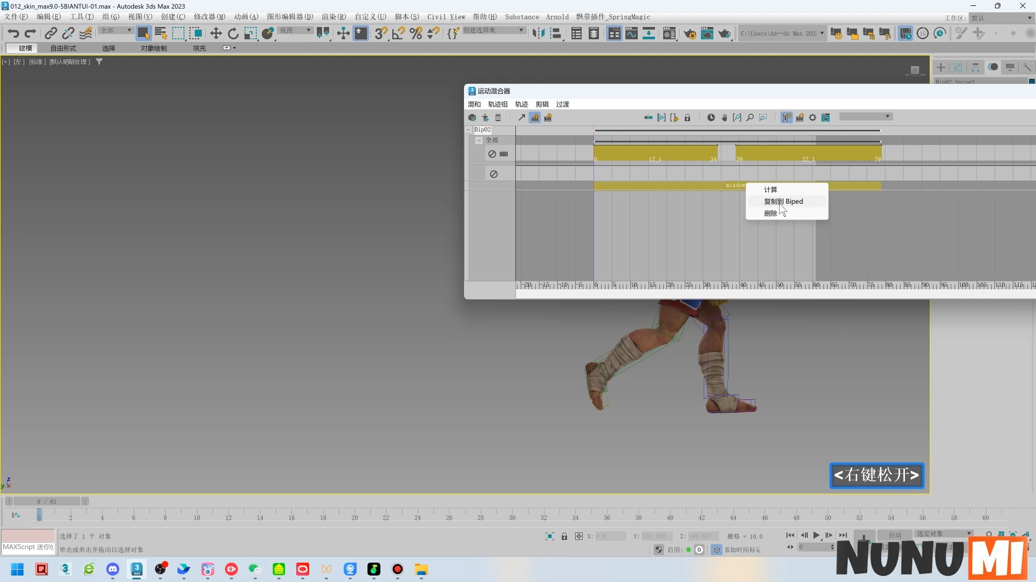Image resolution: width=1036 pixels, height=582 pixels.
Task: Select the 1Z_1 clip on mixer track
Action: tap(655, 153)
